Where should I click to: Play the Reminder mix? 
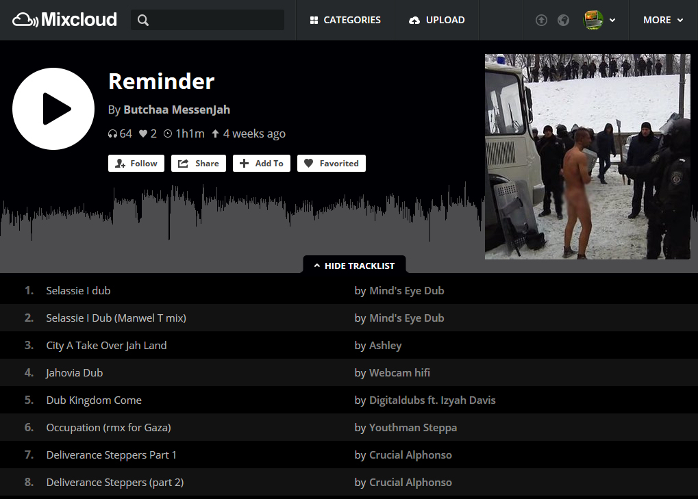pyautogui.click(x=53, y=109)
